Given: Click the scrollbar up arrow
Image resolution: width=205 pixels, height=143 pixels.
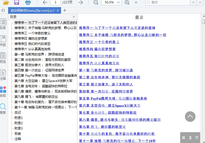Looking at the screenshot, I should [x=204, y=16].
